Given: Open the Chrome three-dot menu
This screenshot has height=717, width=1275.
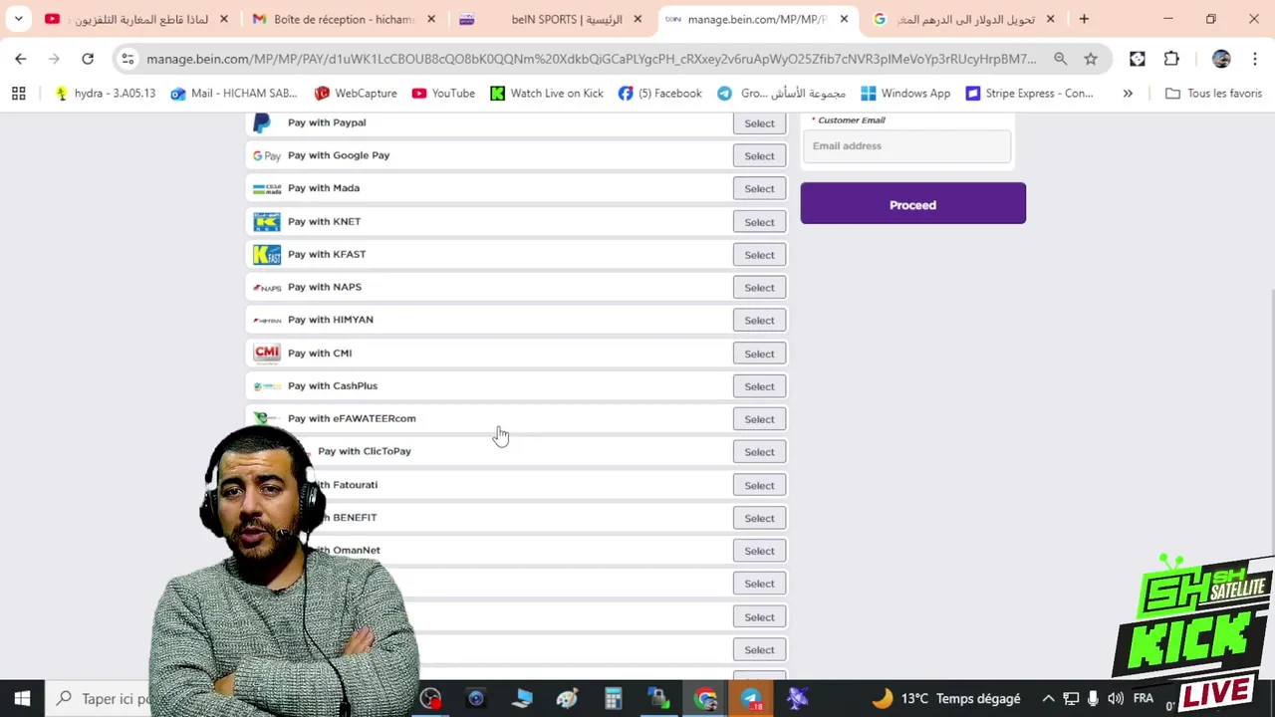Looking at the screenshot, I should click(1253, 59).
